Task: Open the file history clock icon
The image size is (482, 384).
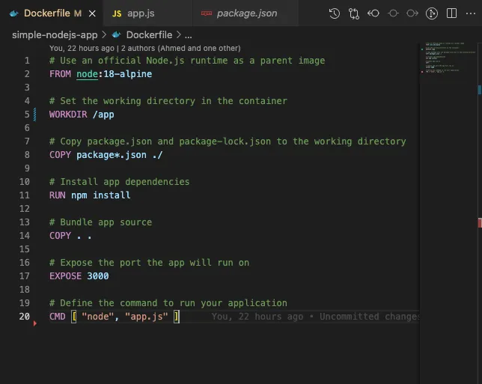Action: 334,13
